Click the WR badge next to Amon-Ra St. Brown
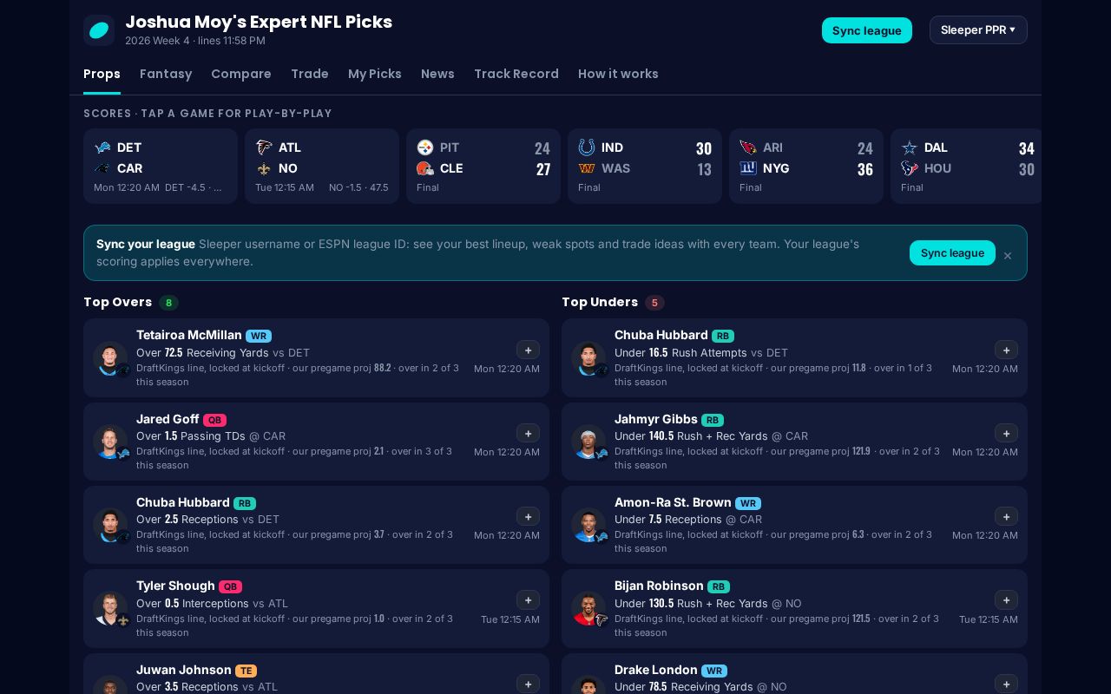 pos(748,503)
